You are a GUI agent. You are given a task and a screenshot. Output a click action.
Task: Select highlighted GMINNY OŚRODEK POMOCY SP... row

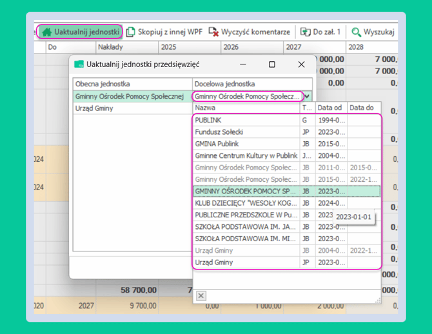286,192
